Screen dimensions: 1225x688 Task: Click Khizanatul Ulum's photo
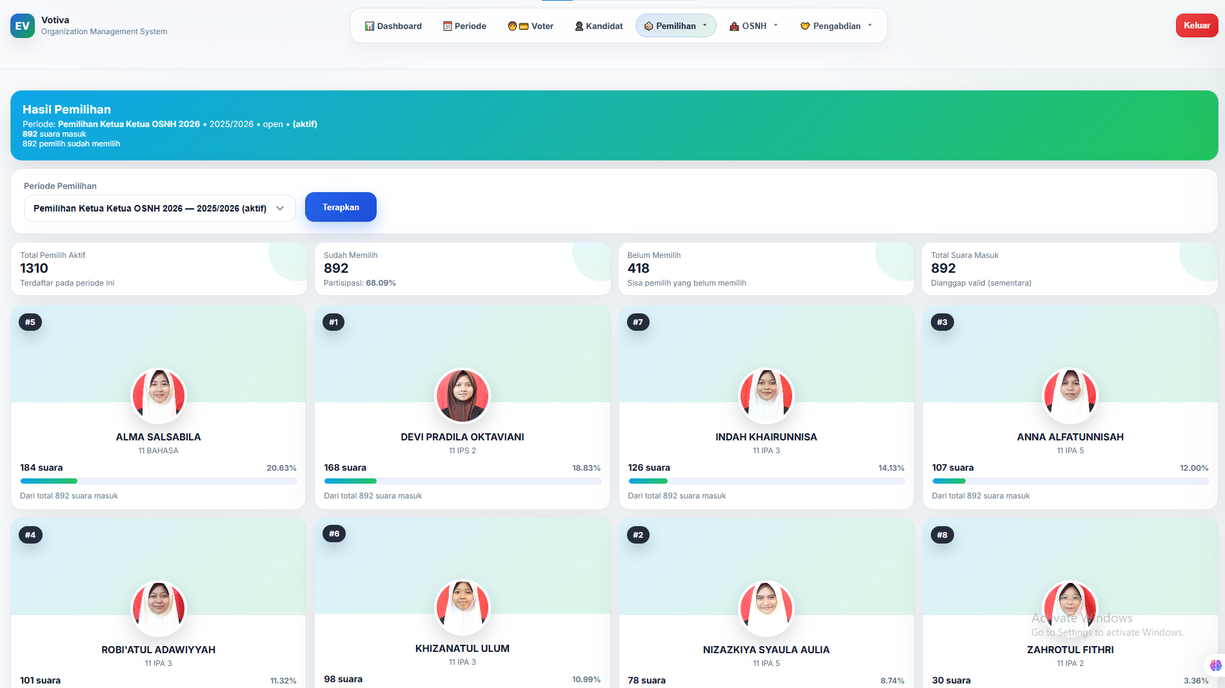tap(463, 607)
